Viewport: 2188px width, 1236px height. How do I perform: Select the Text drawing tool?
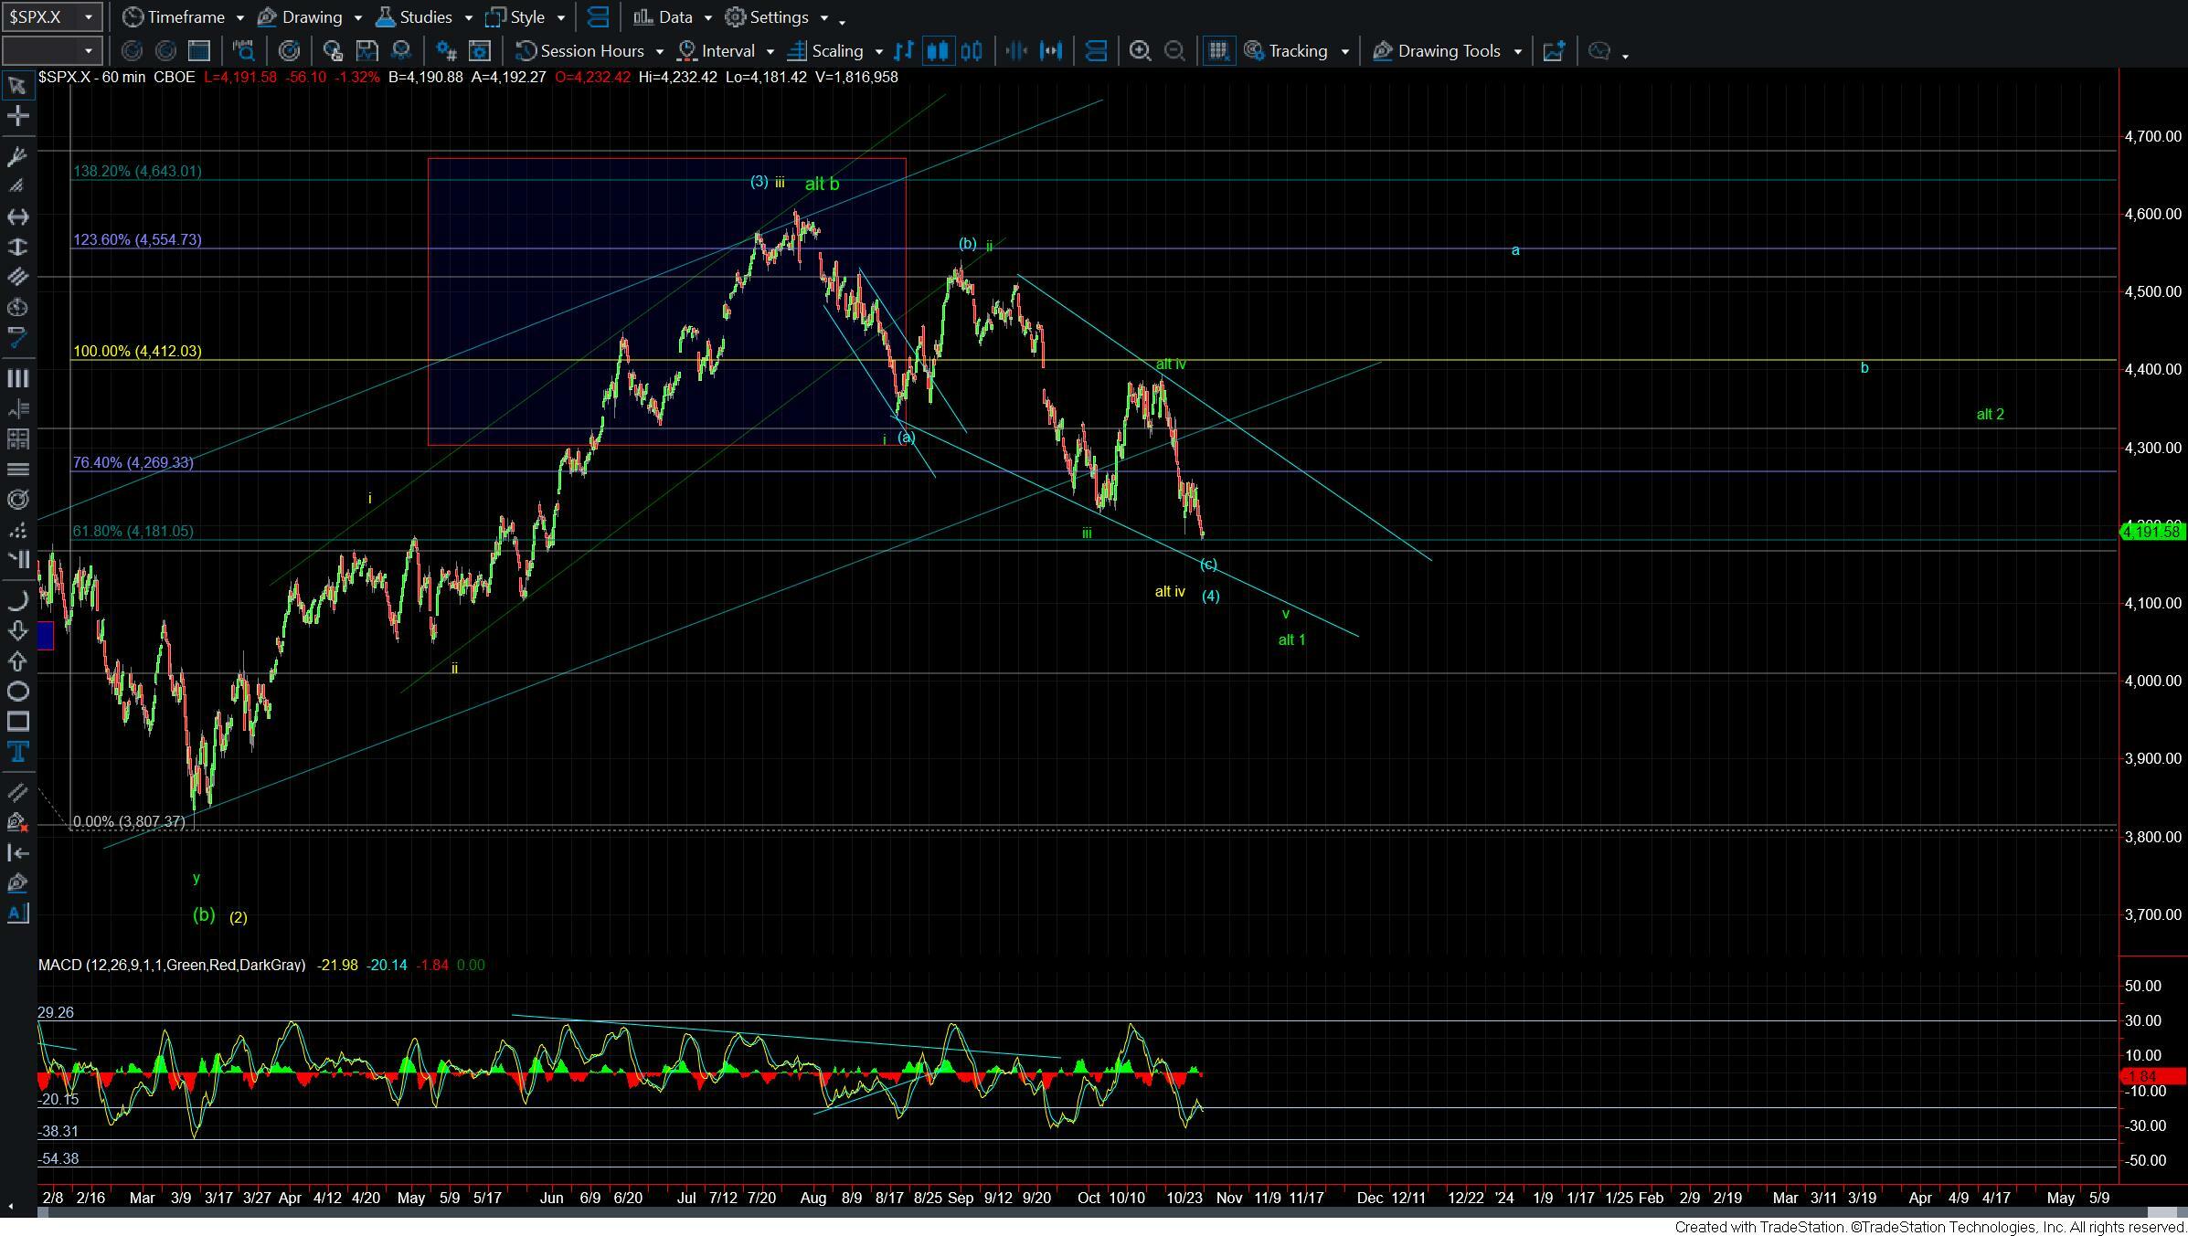click(17, 752)
